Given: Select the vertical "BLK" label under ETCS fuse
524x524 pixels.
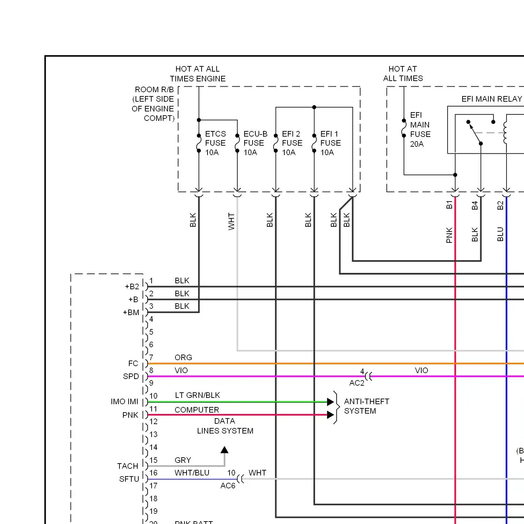Looking at the screenshot, I should click(193, 220).
